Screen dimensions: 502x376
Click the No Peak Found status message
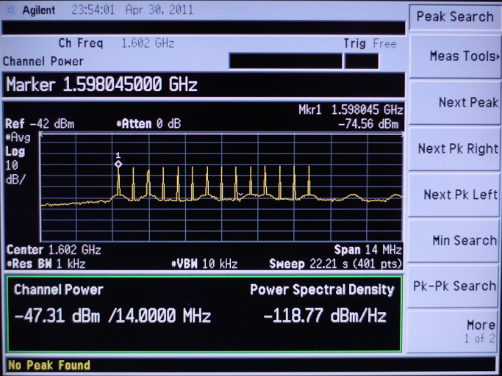49,365
